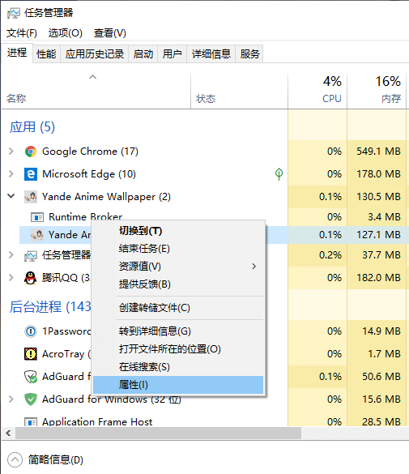Click the Microsoft Edge process icon
Viewport: 409px width, 474px height.
pyautogui.click(x=31, y=174)
